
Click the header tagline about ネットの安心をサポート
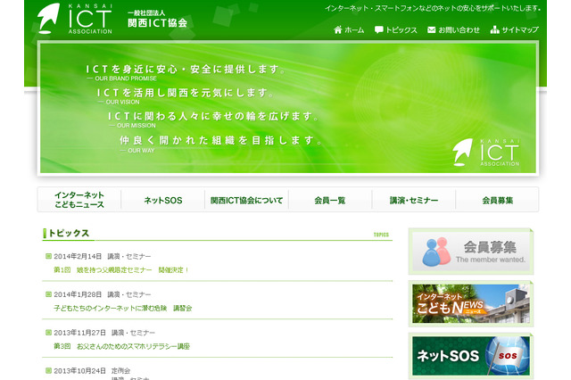point(433,8)
